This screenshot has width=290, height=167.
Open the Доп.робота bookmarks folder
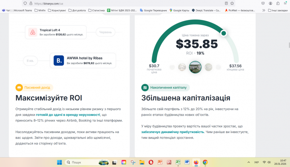coord(77,10)
